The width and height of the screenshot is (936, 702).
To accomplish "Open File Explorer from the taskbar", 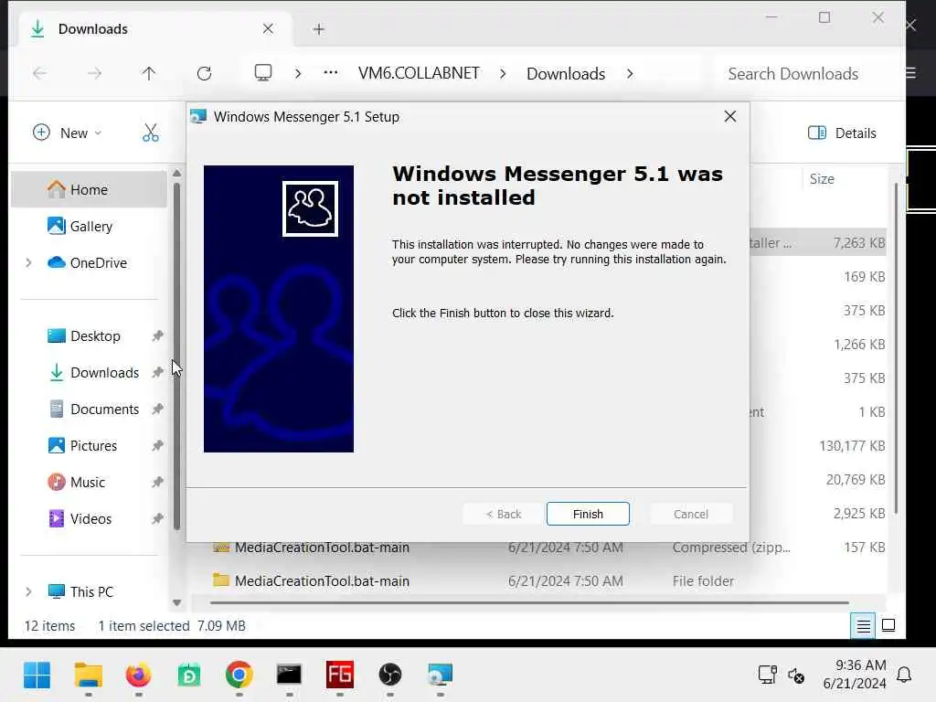I will tap(89, 675).
